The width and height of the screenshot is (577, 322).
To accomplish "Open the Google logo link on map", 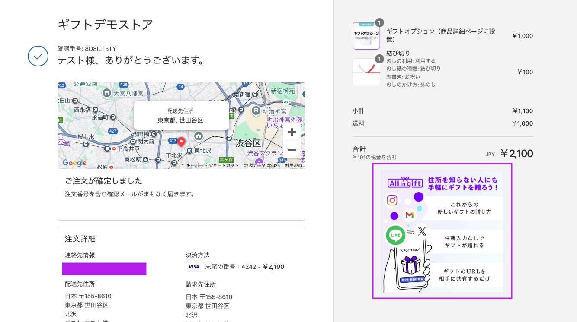I will pyautogui.click(x=74, y=163).
